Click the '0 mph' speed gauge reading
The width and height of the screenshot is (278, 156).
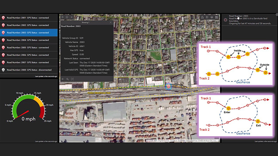[28, 119]
